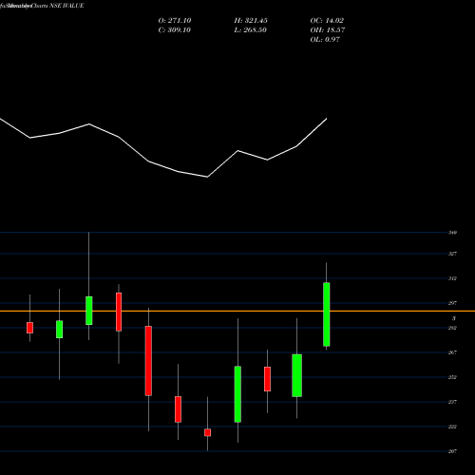Screen dimensions: 475x475
Task: Select the high value "H: 321.45"
Action: pos(251,21)
